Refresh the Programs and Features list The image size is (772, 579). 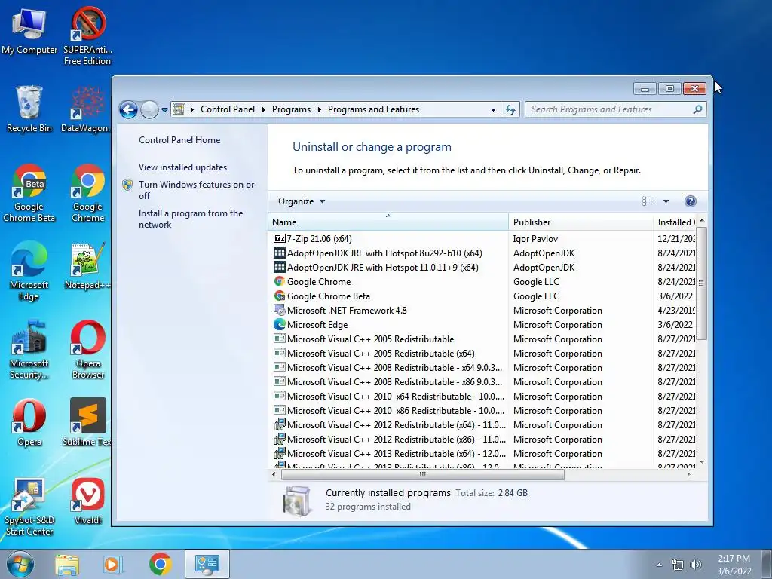(x=510, y=109)
